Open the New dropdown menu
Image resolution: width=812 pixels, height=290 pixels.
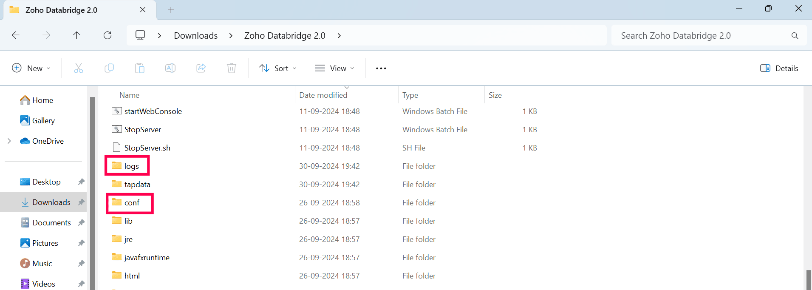(x=31, y=68)
